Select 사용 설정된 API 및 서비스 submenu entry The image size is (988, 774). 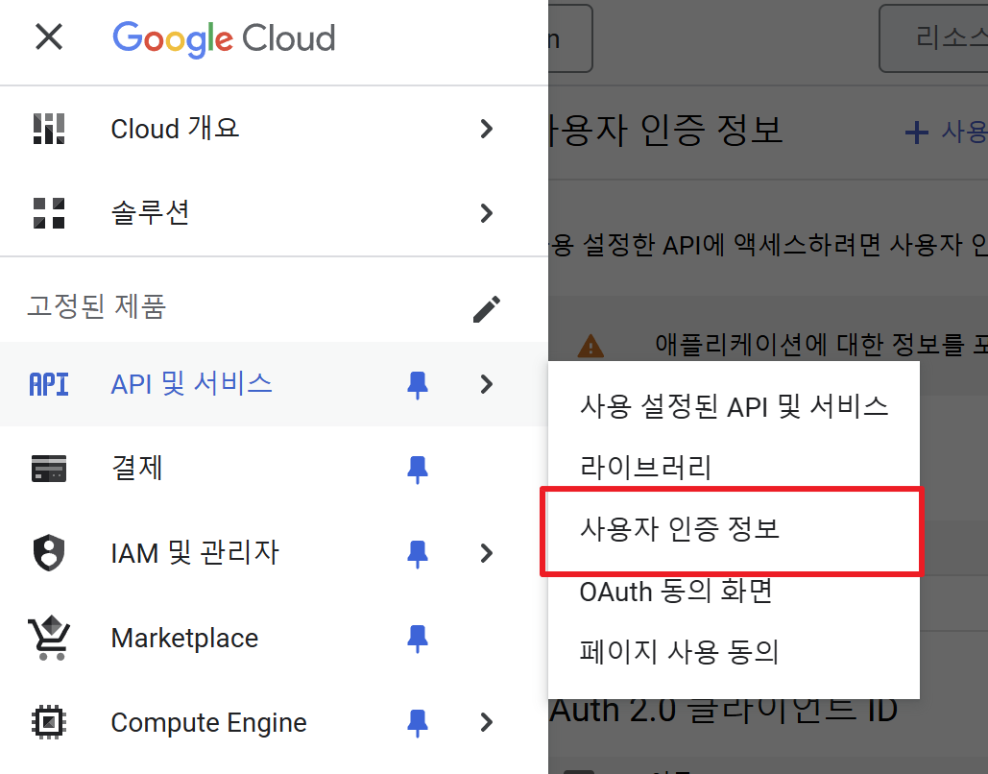tap(734, 406)
